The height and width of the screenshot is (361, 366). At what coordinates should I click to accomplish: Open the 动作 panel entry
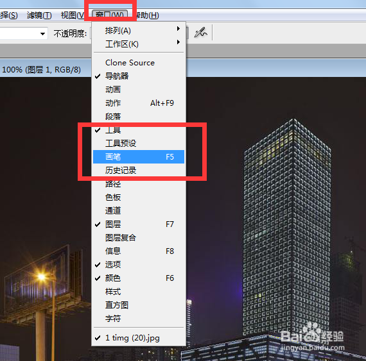(x=139, y=103)
